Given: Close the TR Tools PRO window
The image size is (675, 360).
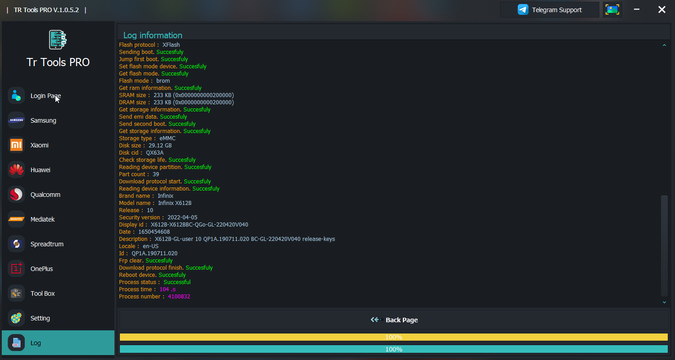Looking at the screenshot, I should point(661,9).
